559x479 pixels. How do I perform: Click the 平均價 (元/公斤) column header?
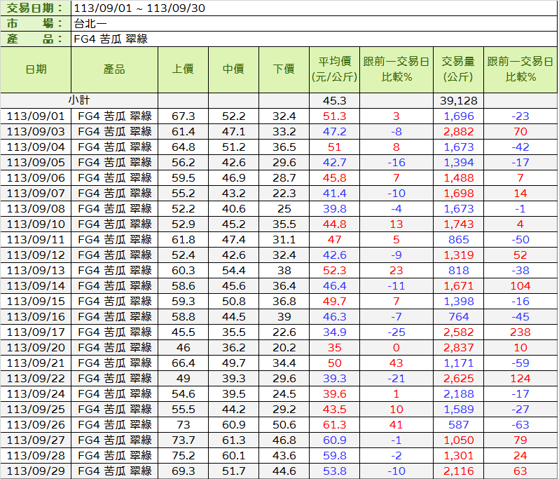[334, 69]
